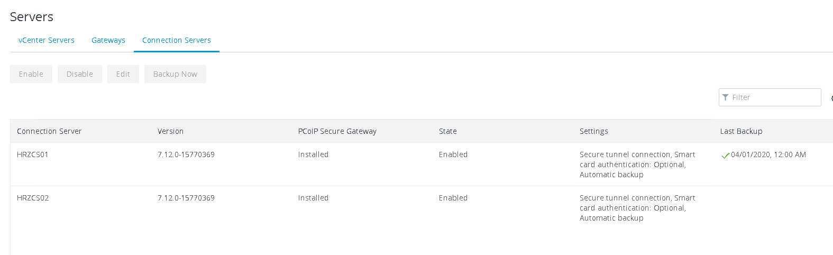
Task: Switch to the Gateways tab
Action: click(x=108, y=40)
